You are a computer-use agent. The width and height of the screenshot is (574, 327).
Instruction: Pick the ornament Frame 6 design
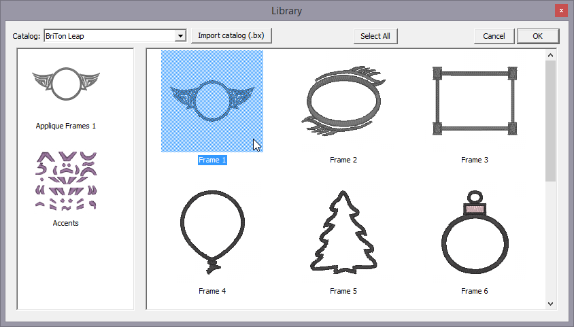coord(474,233)
